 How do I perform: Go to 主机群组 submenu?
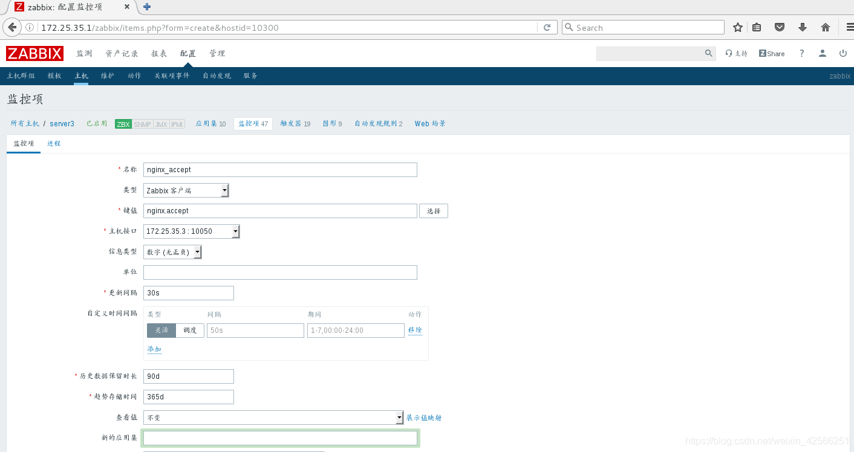pos(21,76)
